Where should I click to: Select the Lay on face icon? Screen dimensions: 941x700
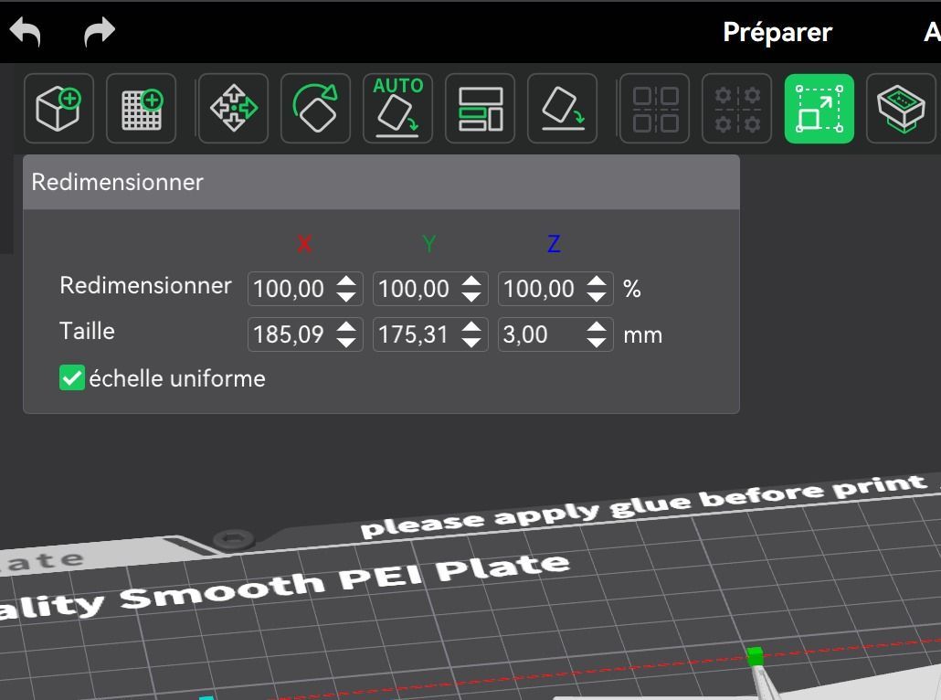pyautogui.click(x=563, y=109)
